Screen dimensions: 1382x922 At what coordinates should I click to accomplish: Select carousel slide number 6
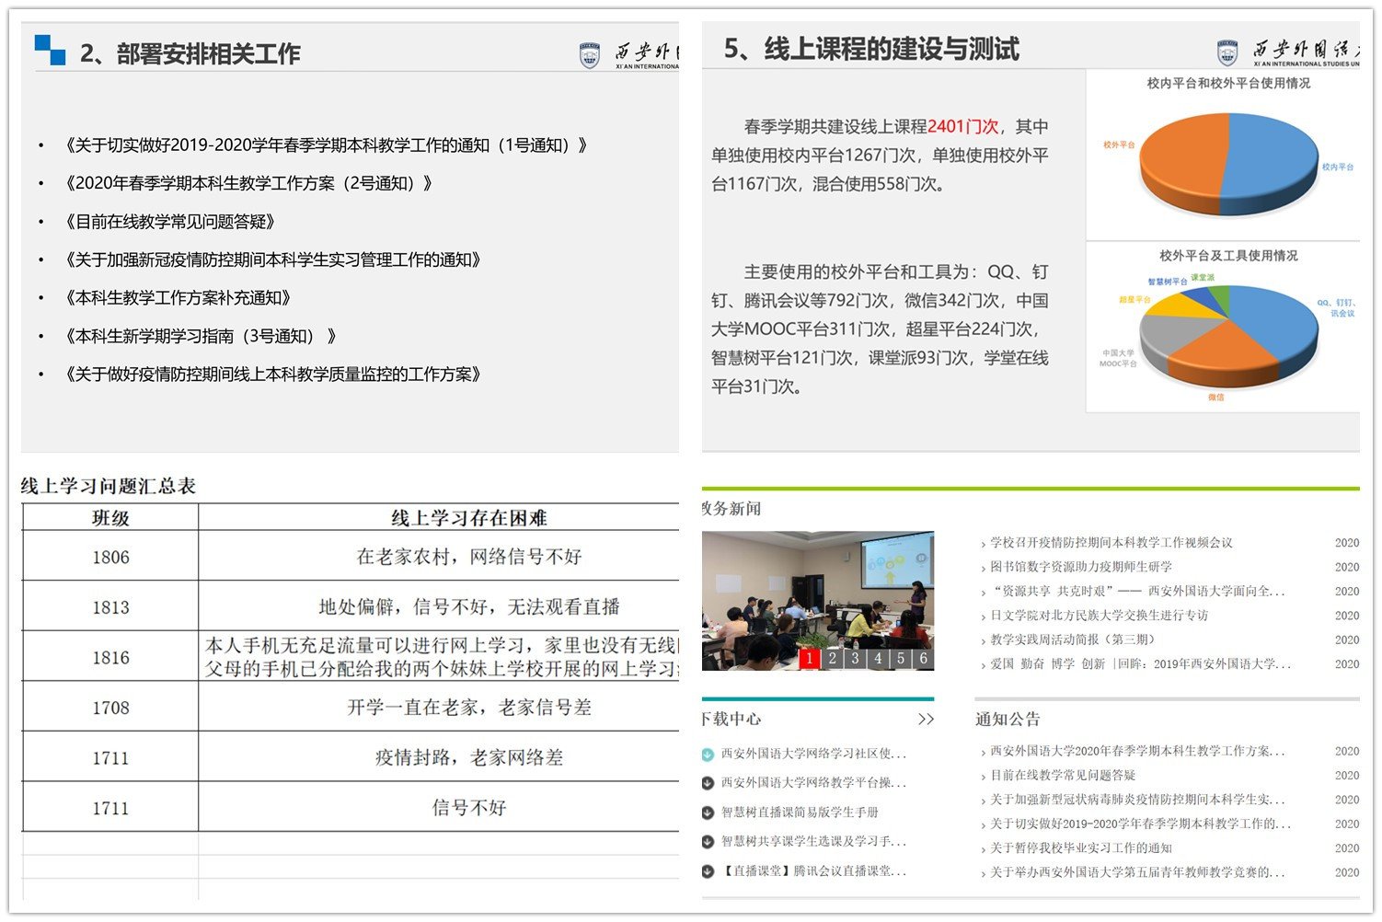(x=924, y=658)
